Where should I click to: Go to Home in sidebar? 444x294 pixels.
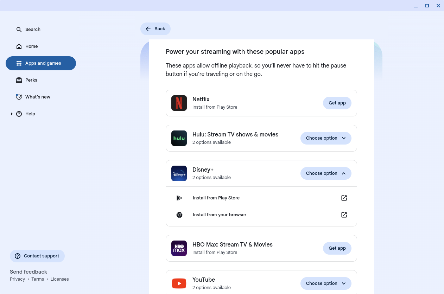point(31,46)
